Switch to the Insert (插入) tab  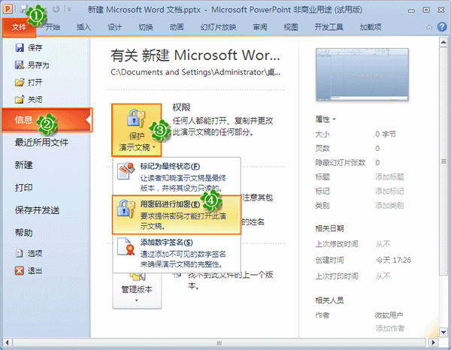click(83, 27)
